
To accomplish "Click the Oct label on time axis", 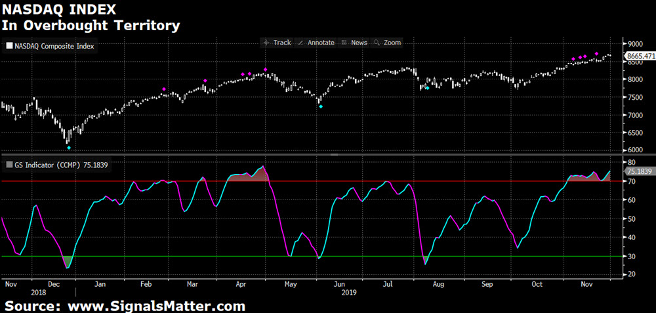I will [537, 285].
